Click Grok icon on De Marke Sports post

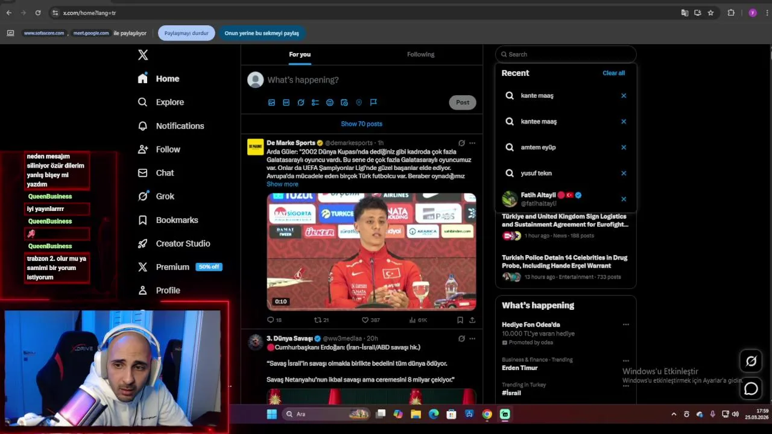click(x=461, y=143)
